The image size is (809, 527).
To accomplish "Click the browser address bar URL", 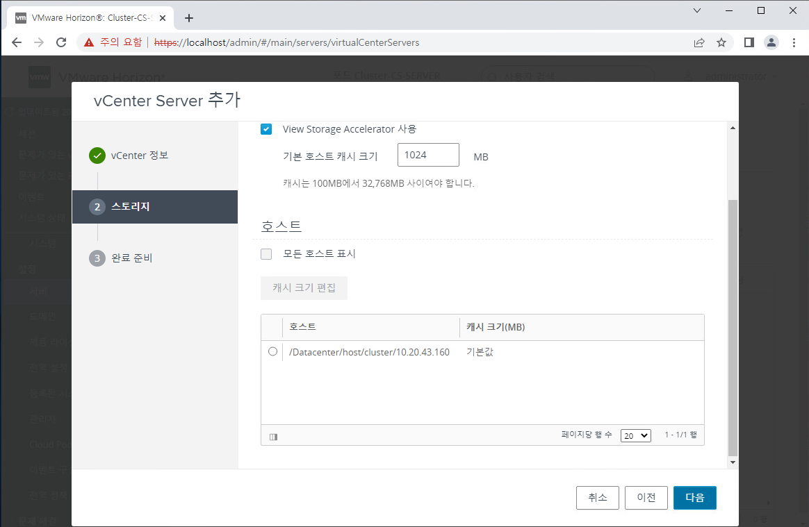I will point(286,42).
